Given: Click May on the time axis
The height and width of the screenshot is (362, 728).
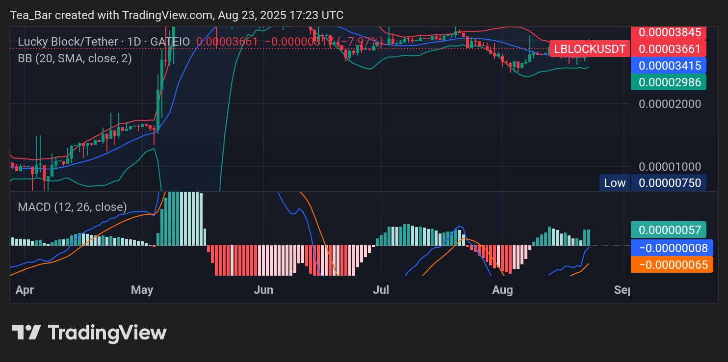Looking at the screenshot, I should tap(142, 290).
